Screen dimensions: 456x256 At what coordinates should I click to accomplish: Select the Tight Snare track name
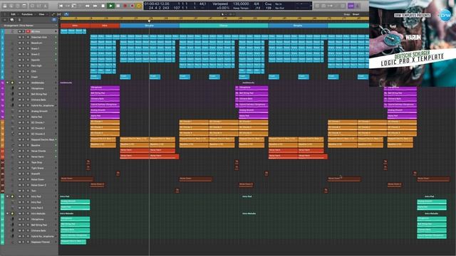click(x=37, y=168)
